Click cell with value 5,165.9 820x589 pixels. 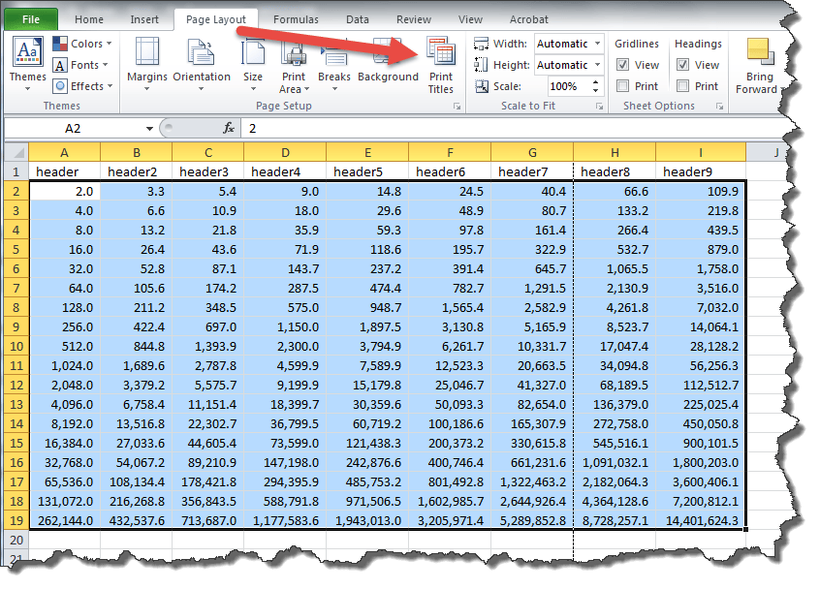click(532, 327)
